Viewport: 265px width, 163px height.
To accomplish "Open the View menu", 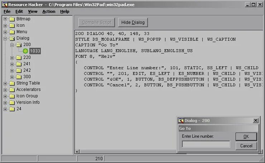I will (x=33, y=11).
